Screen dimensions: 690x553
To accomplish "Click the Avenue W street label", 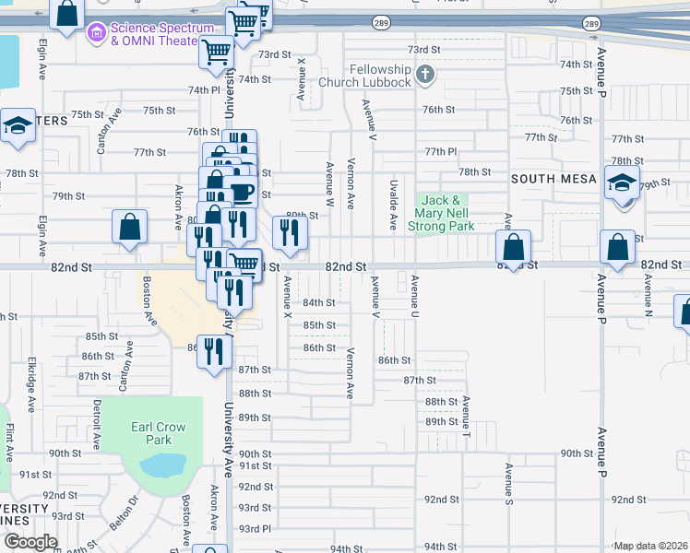I will [x=330, y=184].
